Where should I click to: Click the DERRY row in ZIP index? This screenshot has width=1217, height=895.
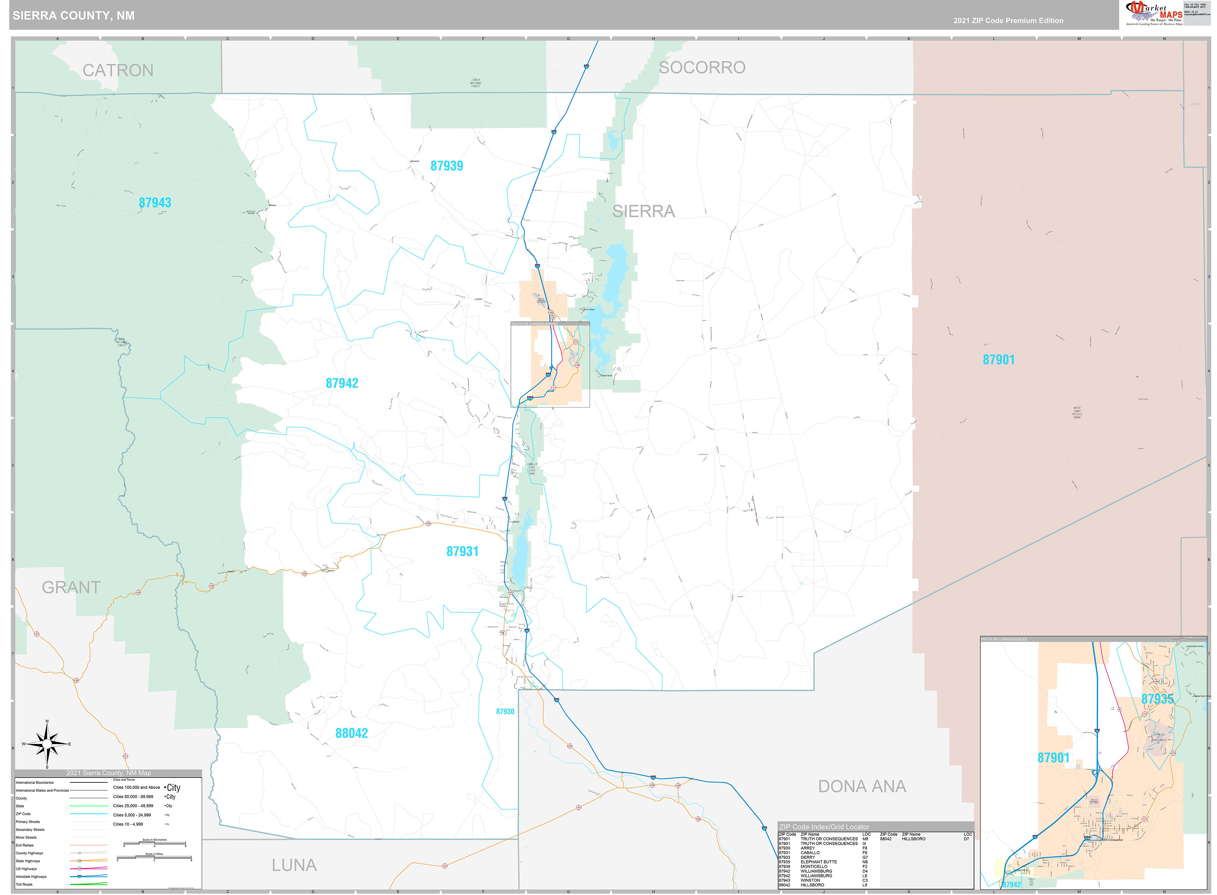point(823,857)
